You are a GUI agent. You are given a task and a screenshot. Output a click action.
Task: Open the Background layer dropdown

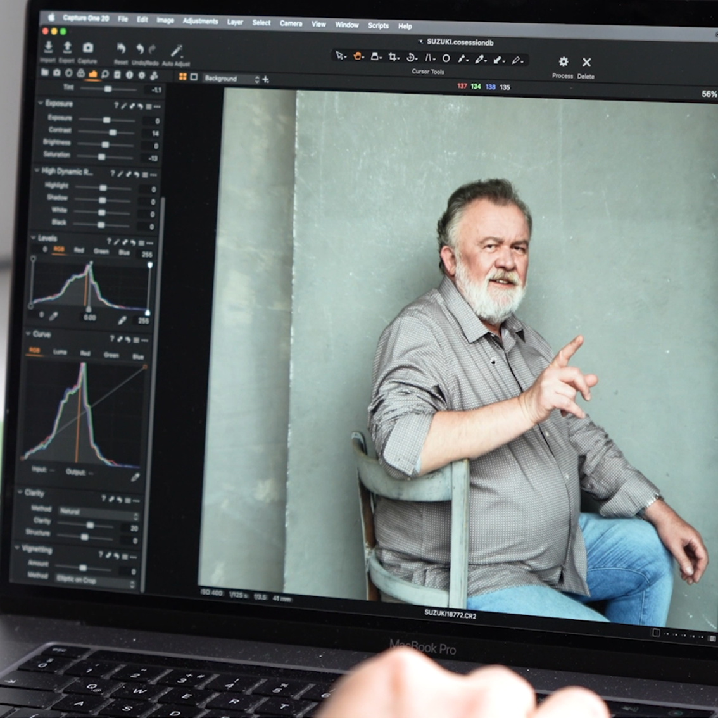coord(231,79)
